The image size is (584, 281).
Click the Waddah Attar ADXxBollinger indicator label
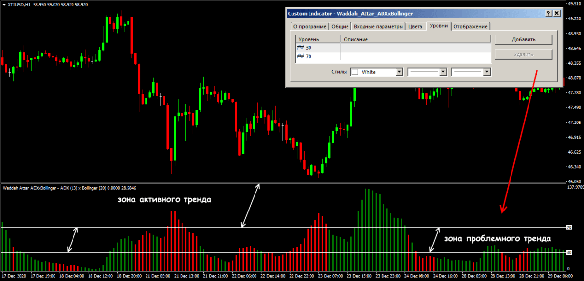pyautogui.click(x=68, y=187)
